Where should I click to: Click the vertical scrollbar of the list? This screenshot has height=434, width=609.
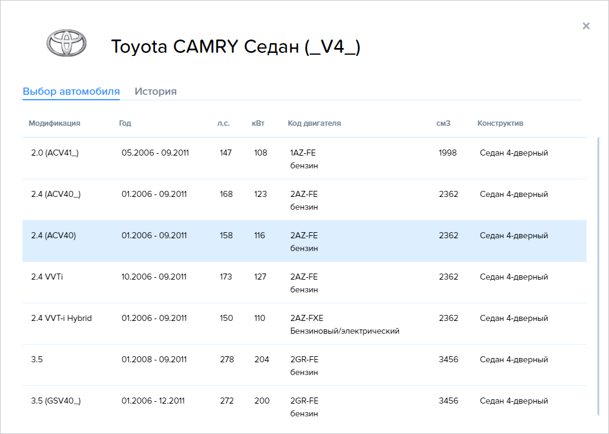pyautogui.click(x=598, y=276)
